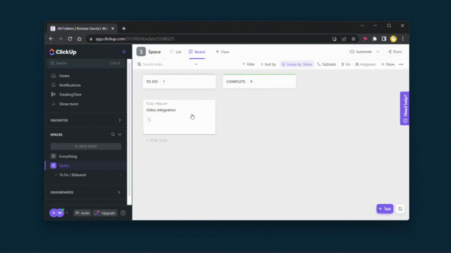Toggle Subtasks display

327,65
